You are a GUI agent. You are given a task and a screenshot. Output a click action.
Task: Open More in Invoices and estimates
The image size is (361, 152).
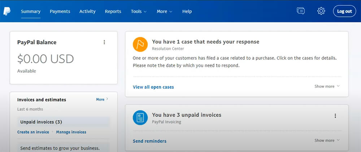102,99
